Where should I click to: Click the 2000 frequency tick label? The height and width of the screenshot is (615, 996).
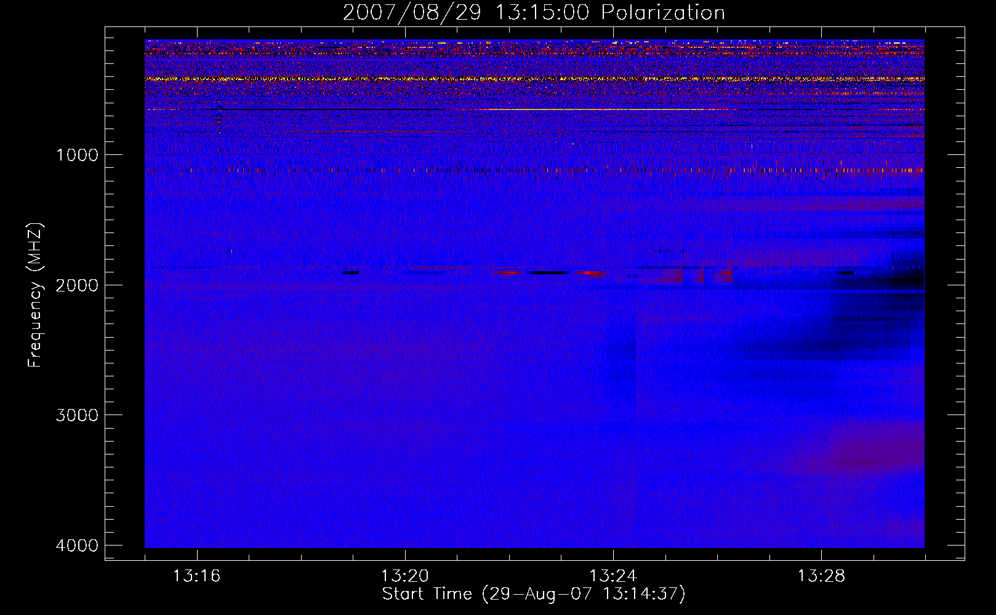pyautogui.click(x=77, y=285)
